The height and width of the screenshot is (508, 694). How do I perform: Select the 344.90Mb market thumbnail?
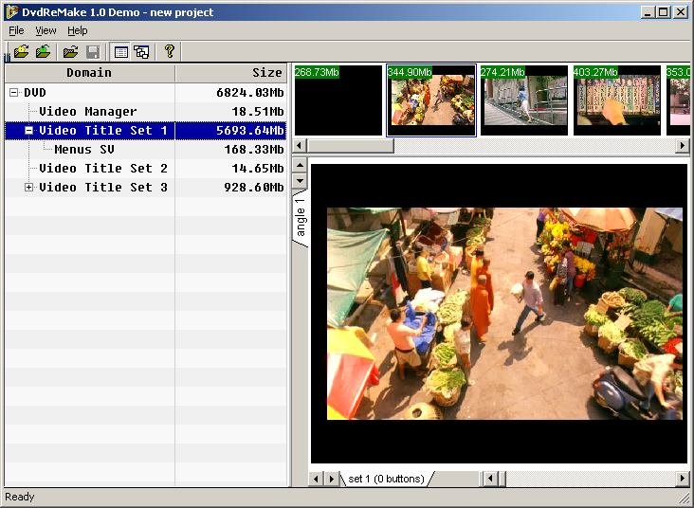(431, 100)
